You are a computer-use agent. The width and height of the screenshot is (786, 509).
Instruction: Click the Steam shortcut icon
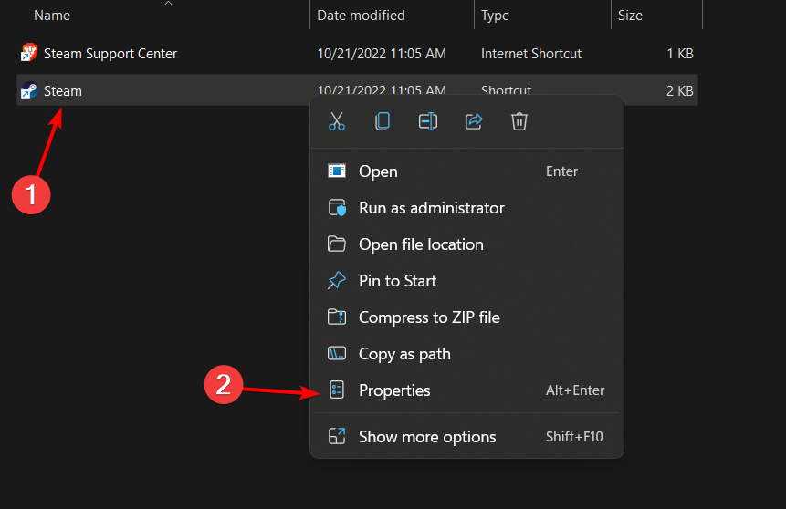click(29, 90)
